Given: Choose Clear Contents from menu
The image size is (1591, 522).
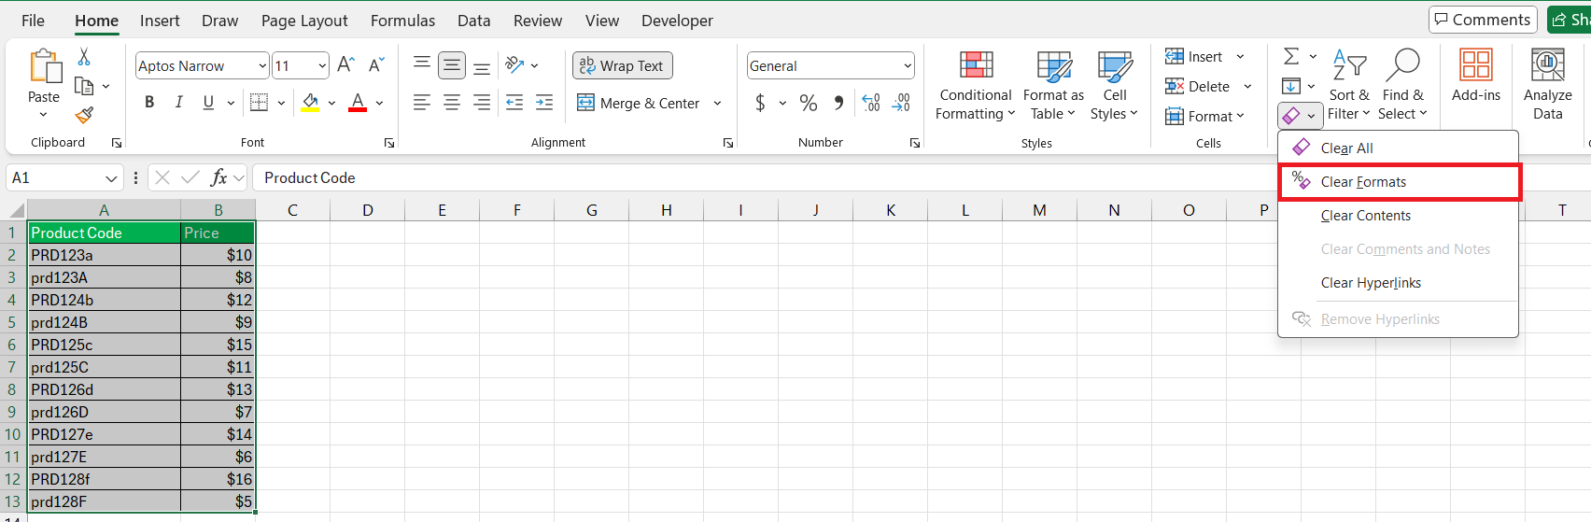Looking at the screenshot, I should (1398, 215).
